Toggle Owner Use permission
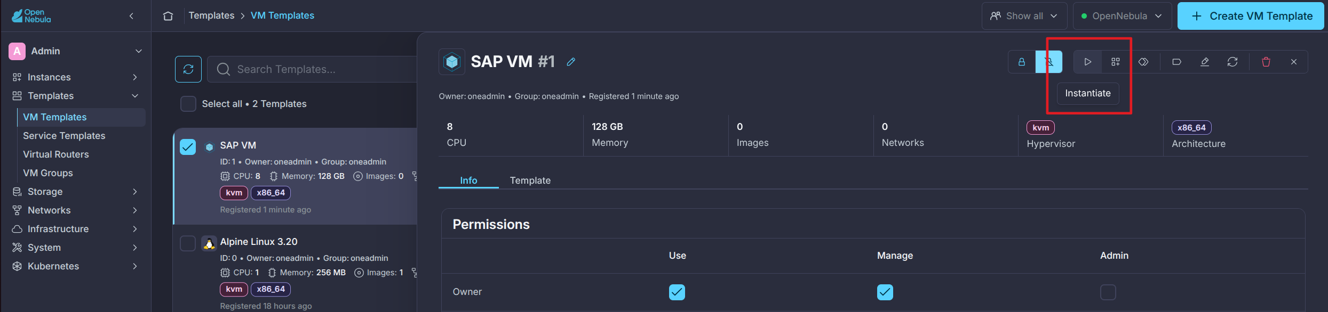This screenshot has height=312, width=1328. coord(677,292)
